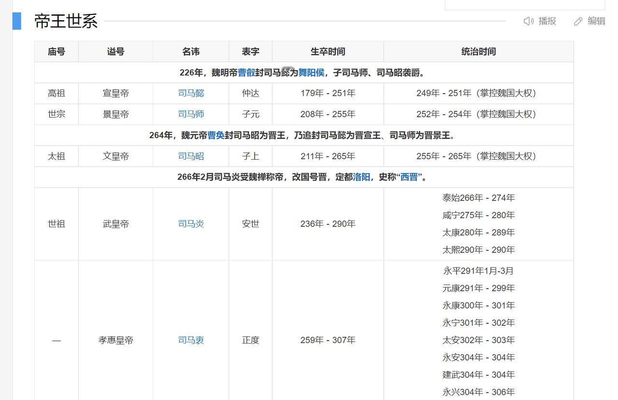Click the 武皇帝 cell

coord(116,224)
